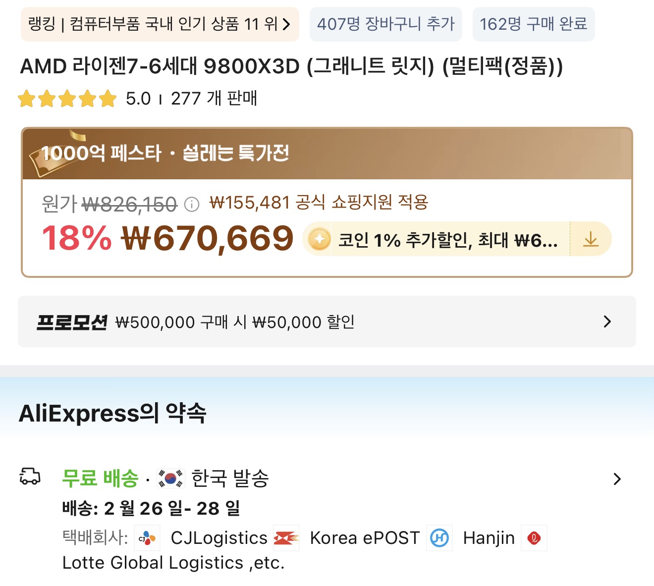Click the Korea ePOST logo

287,538
